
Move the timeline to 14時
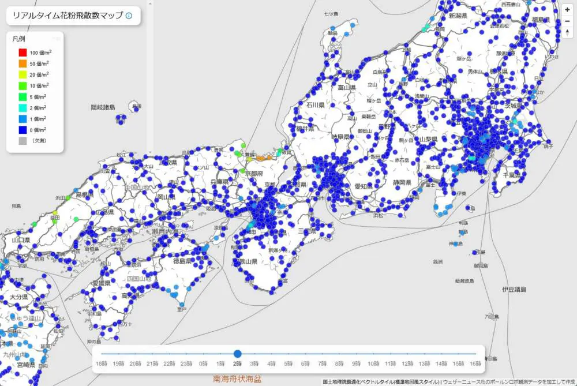[x=441, y=363]
